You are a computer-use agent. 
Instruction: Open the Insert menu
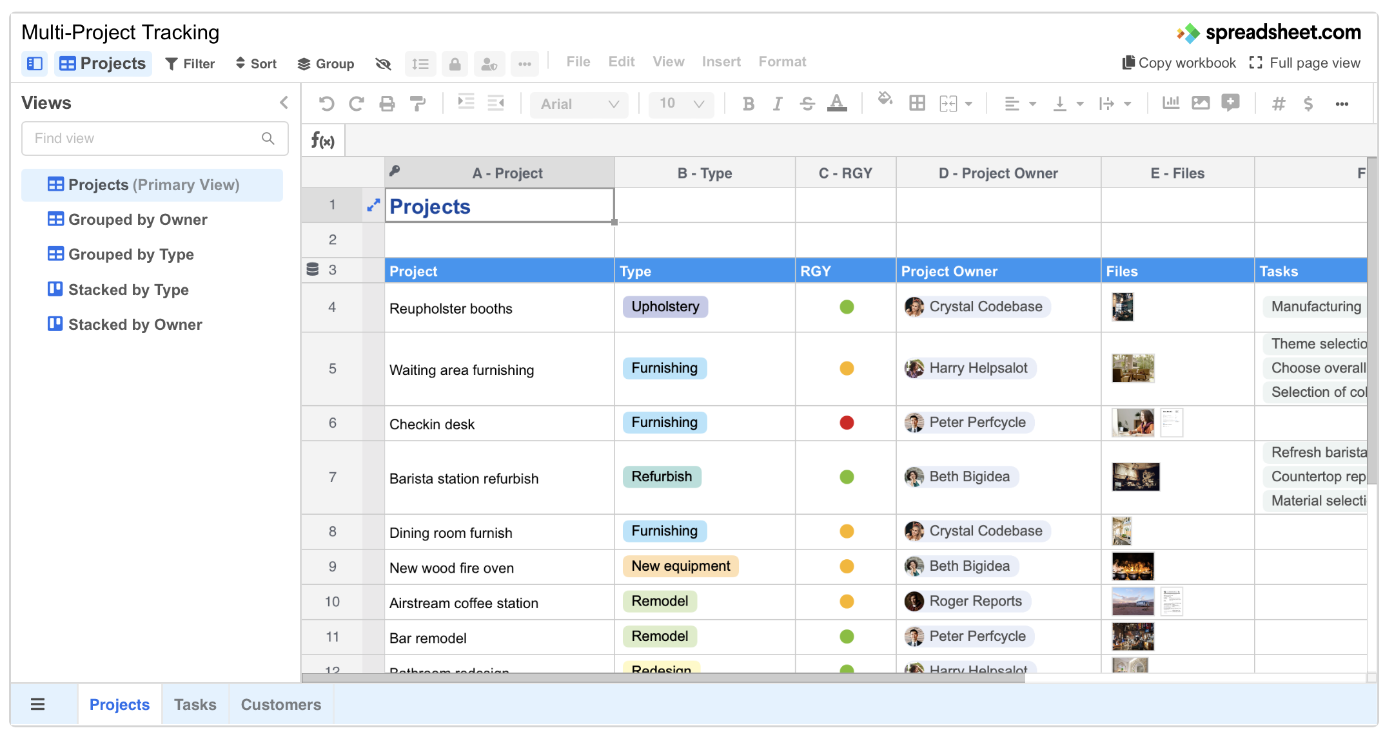click(721, 61)
